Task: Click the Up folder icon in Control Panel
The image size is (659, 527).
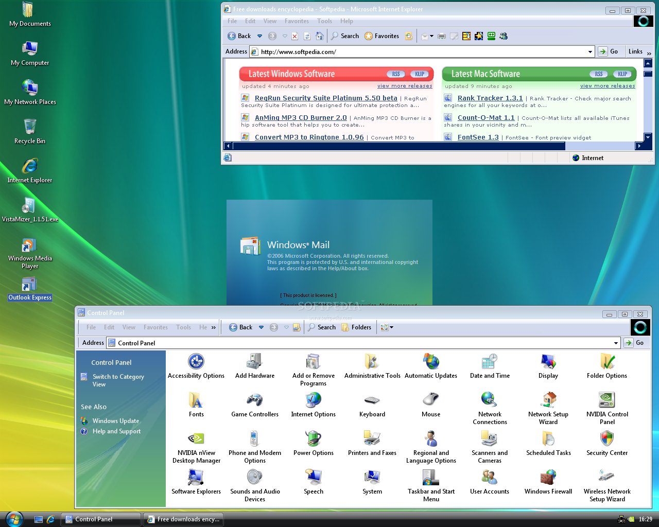Action: click(x=297, y=327)
